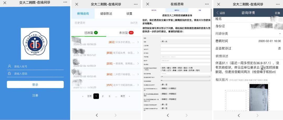Viewport: 283px width, 120px height.
Task: Tap 回复 to reply to the consultation
Action: 277,13
